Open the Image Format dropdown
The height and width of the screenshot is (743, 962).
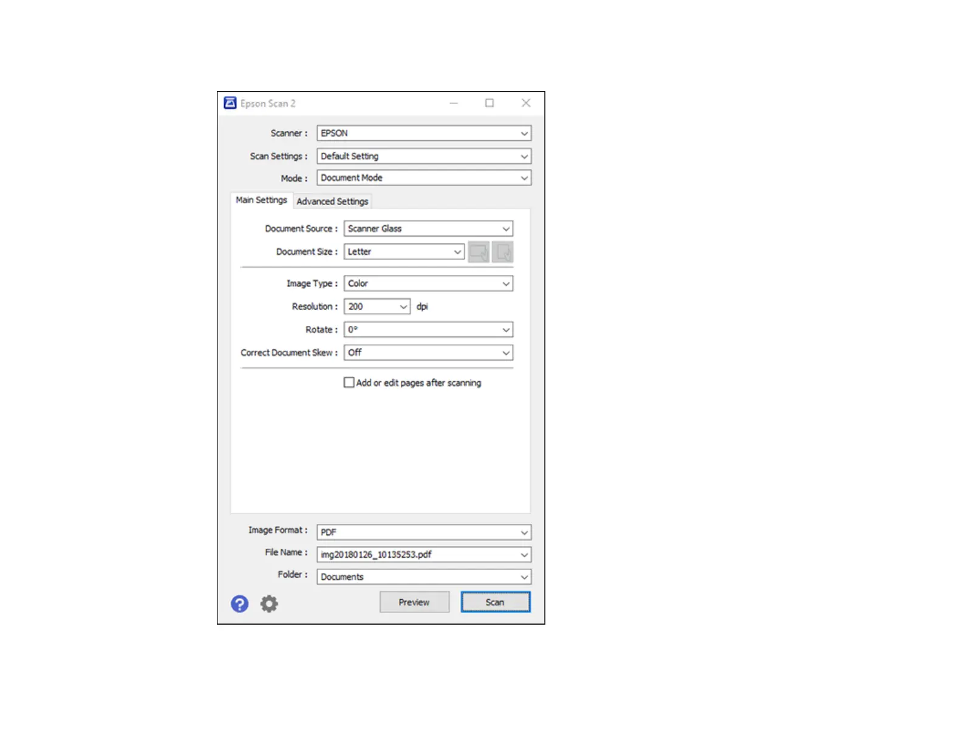(424, 532)
